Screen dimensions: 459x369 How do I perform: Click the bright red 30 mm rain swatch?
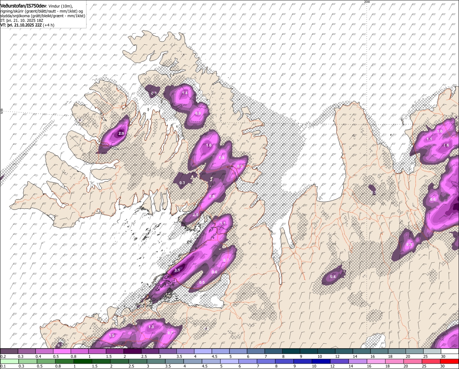tap(450, 361)
